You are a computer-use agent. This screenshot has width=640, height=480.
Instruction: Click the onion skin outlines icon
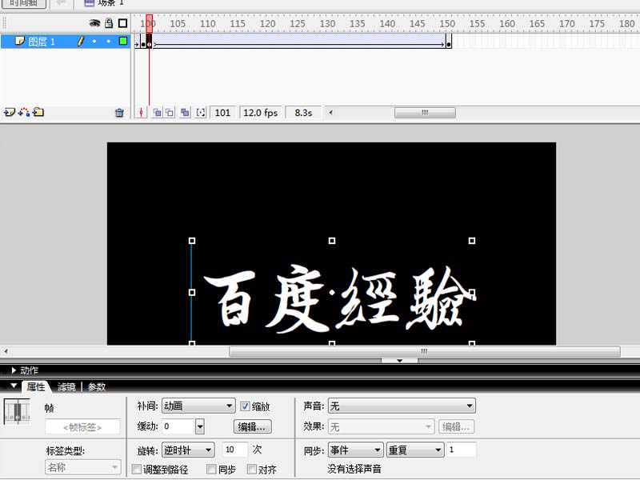(x=170, y=113)
